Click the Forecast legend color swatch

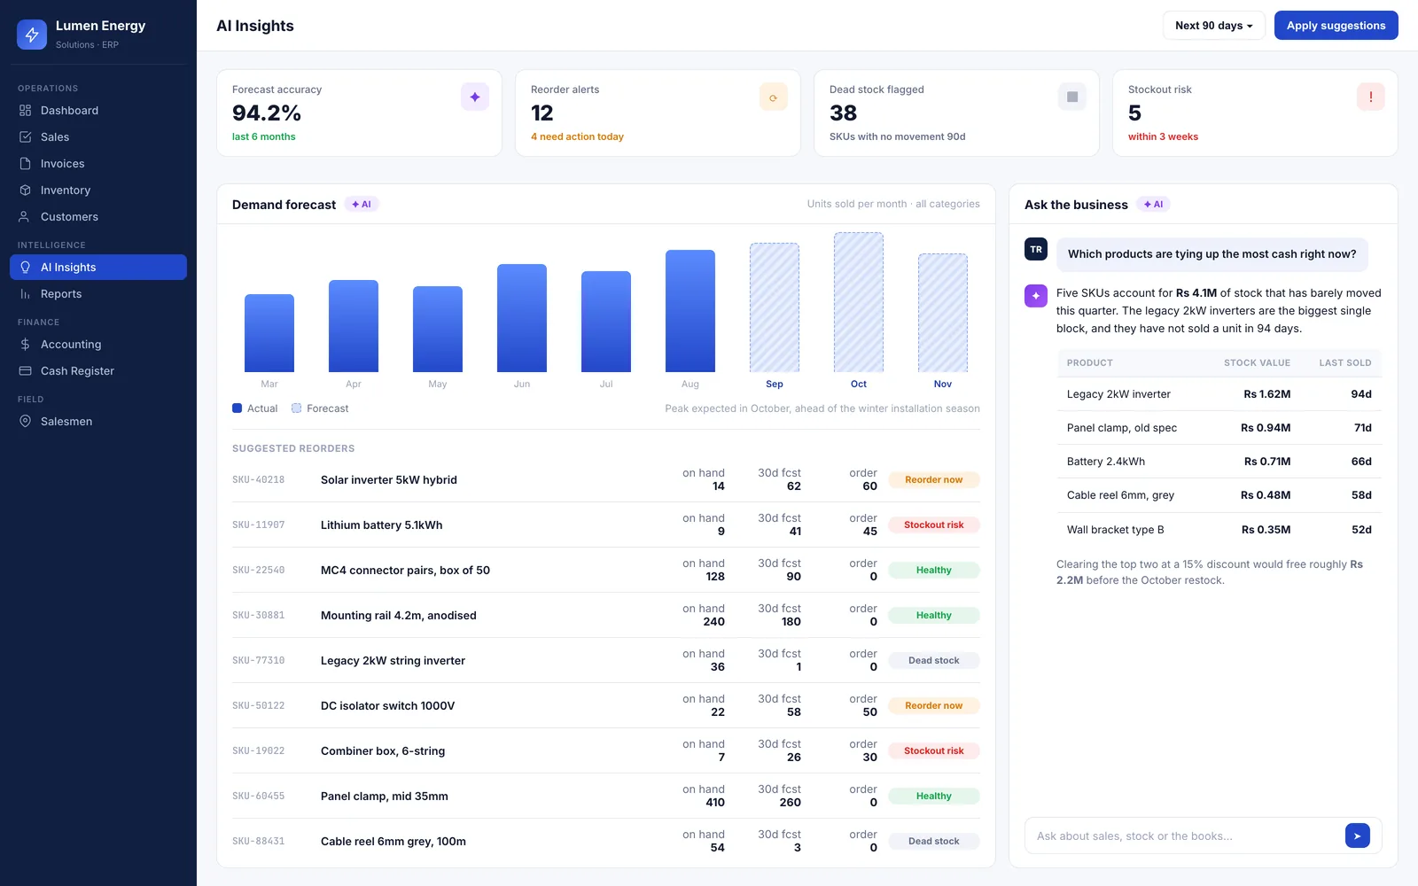(x=296, y=408)
